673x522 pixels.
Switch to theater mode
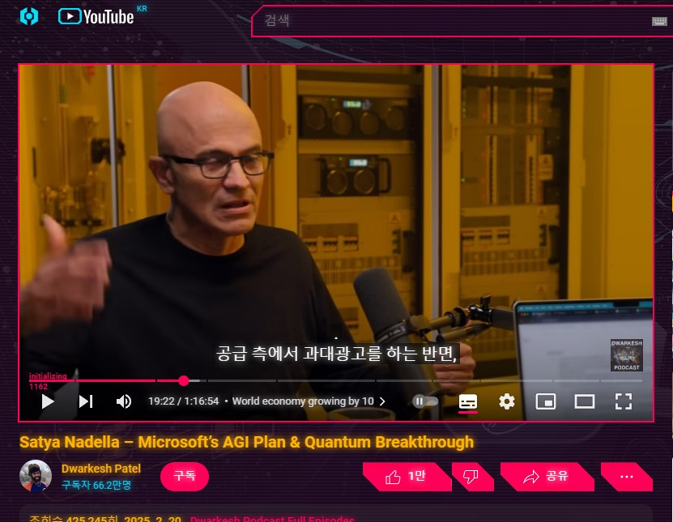585,401
